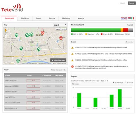Select the By Vends radio option
This screenshot has width=137, height=114.
[x=125, y=82]
